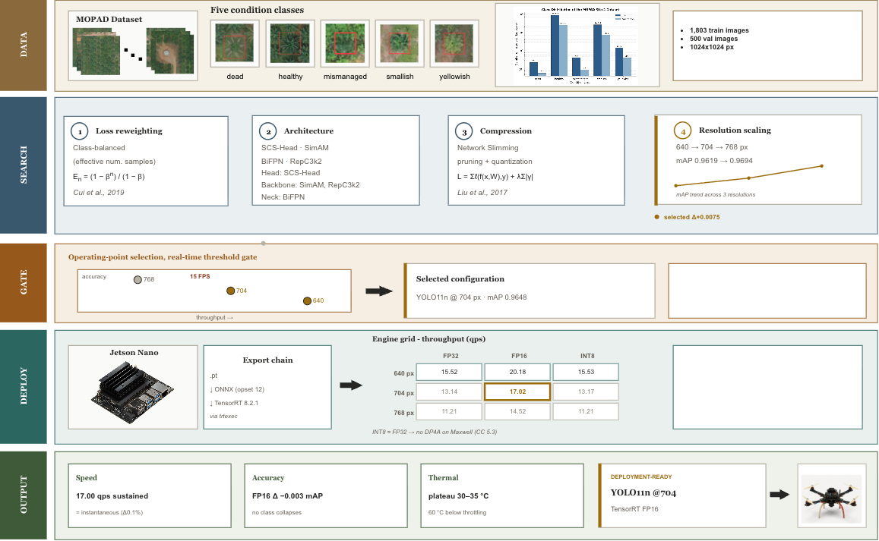Open the 'Liu et al., 2017' citation
This screenshot has height=541, width=879.
tap(482, 192)
